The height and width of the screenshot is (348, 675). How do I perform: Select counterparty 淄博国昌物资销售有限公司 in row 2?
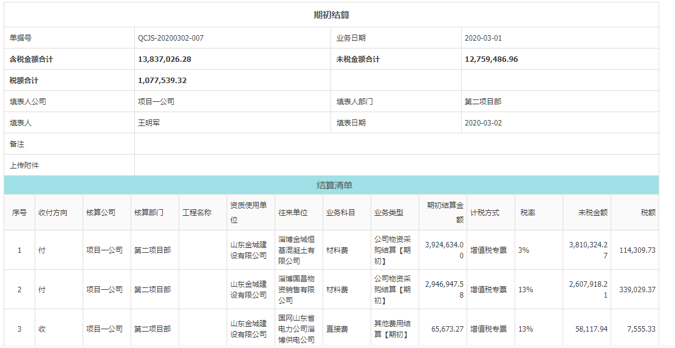(296, 290)
